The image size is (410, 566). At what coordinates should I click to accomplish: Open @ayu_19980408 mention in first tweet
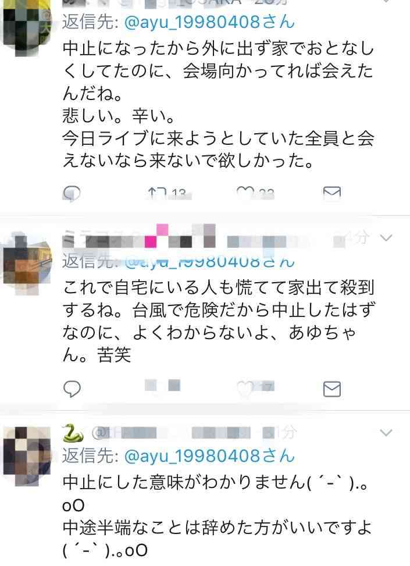pos(209,22)
